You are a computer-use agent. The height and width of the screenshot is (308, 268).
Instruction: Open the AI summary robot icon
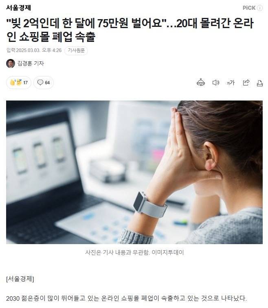200,83
